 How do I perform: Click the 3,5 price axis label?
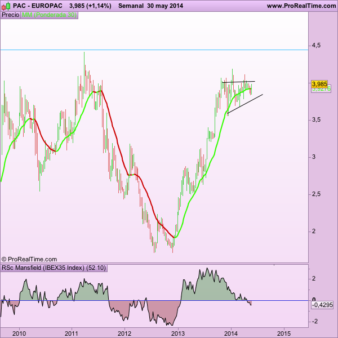tap(316, 120)
